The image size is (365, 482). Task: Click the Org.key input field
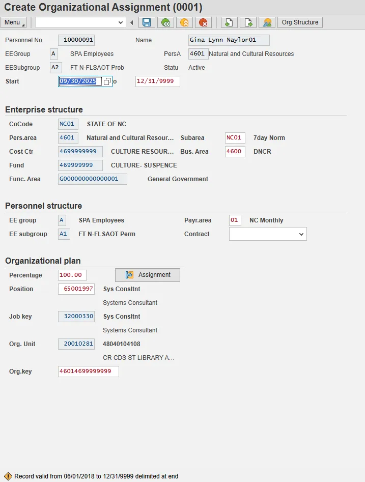[89, 372]
